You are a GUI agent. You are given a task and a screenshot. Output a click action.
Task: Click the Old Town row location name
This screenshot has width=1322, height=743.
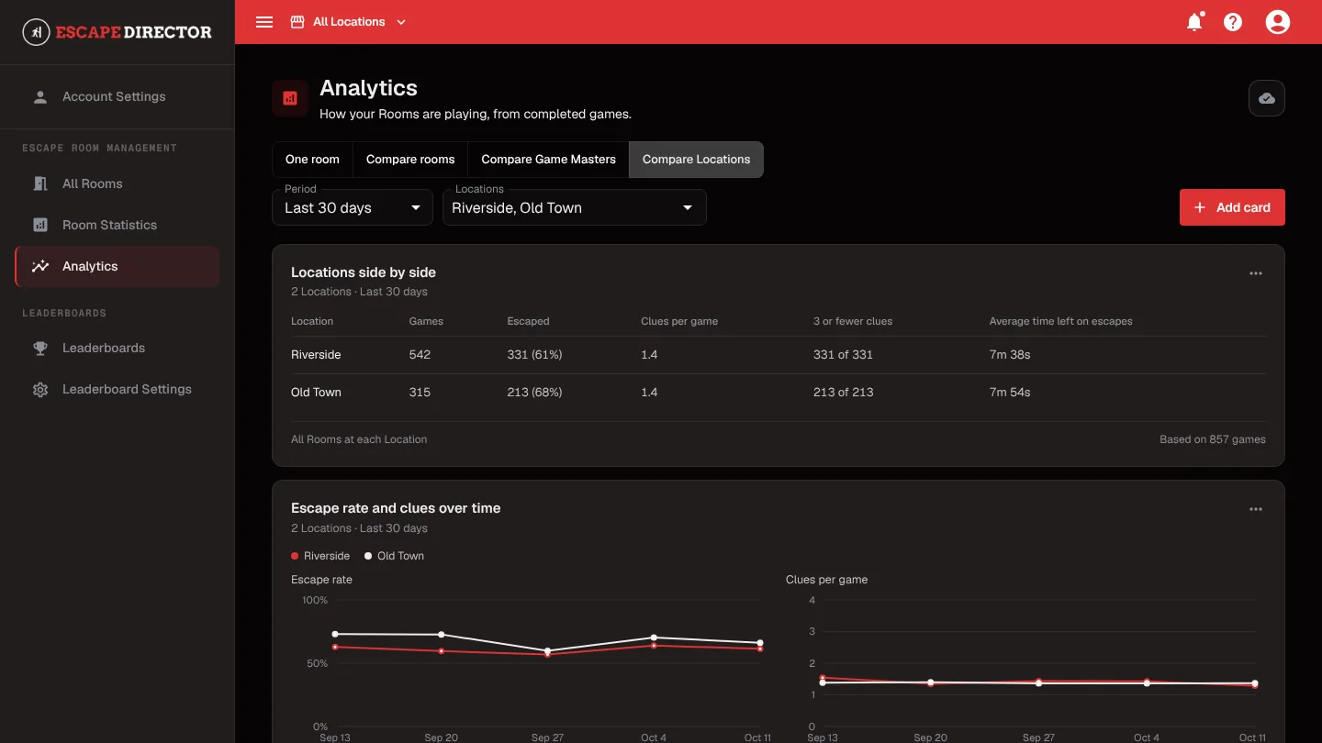(316, 393)
